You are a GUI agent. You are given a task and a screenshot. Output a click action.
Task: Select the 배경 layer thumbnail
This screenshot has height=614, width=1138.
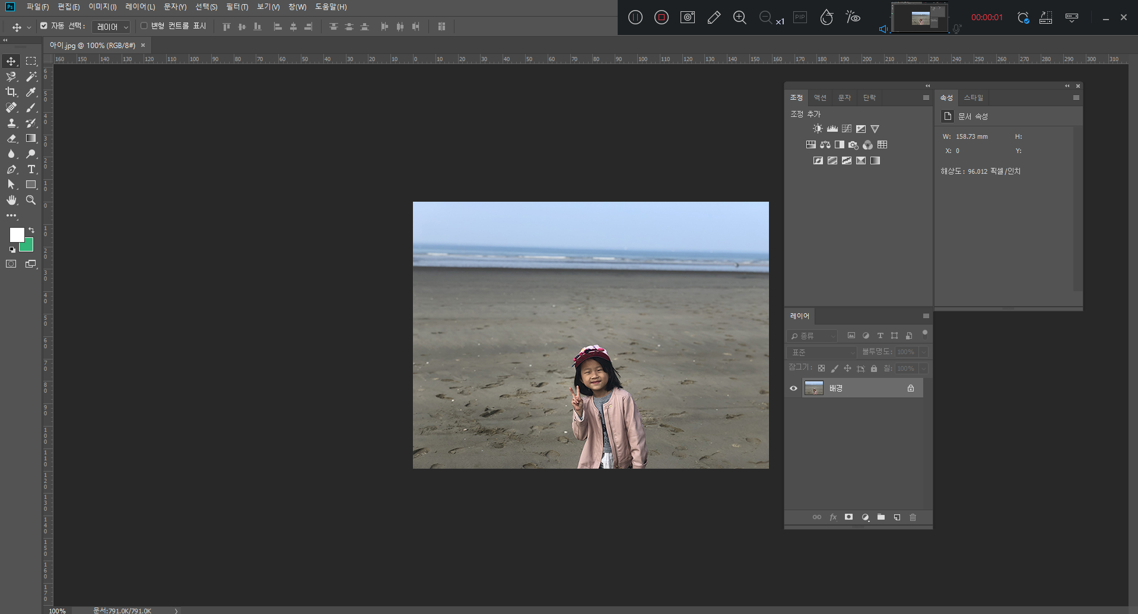pyautogui.click(x=813, y=389)
